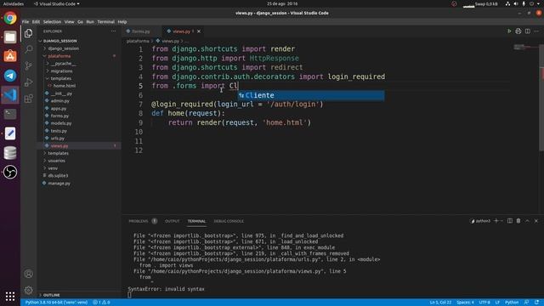The height and width of the screenshot is (306, 544).
Task: Switch to the OUTPUT panel tab
Action: tap(172, 221)
